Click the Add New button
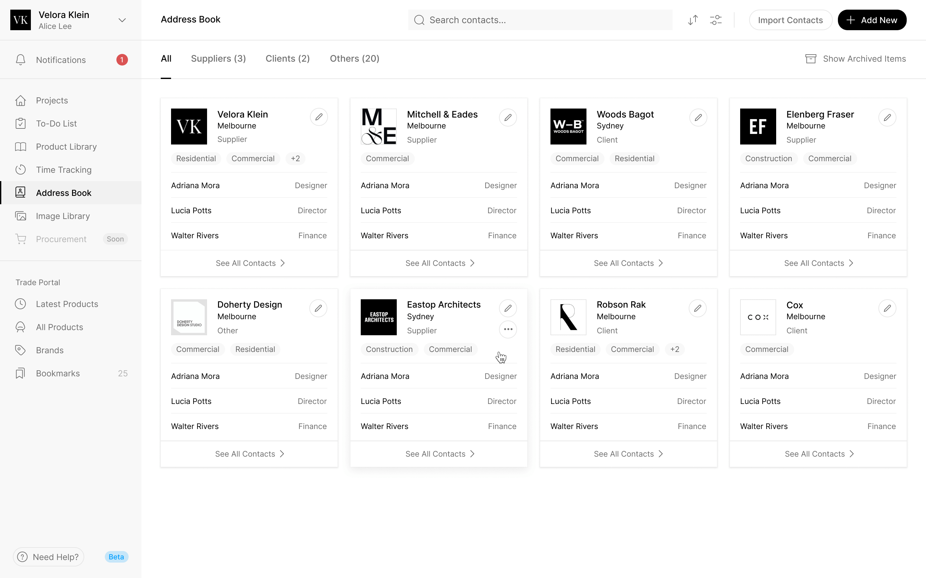Screen dimensions: 926x578 tap(872, 20)
